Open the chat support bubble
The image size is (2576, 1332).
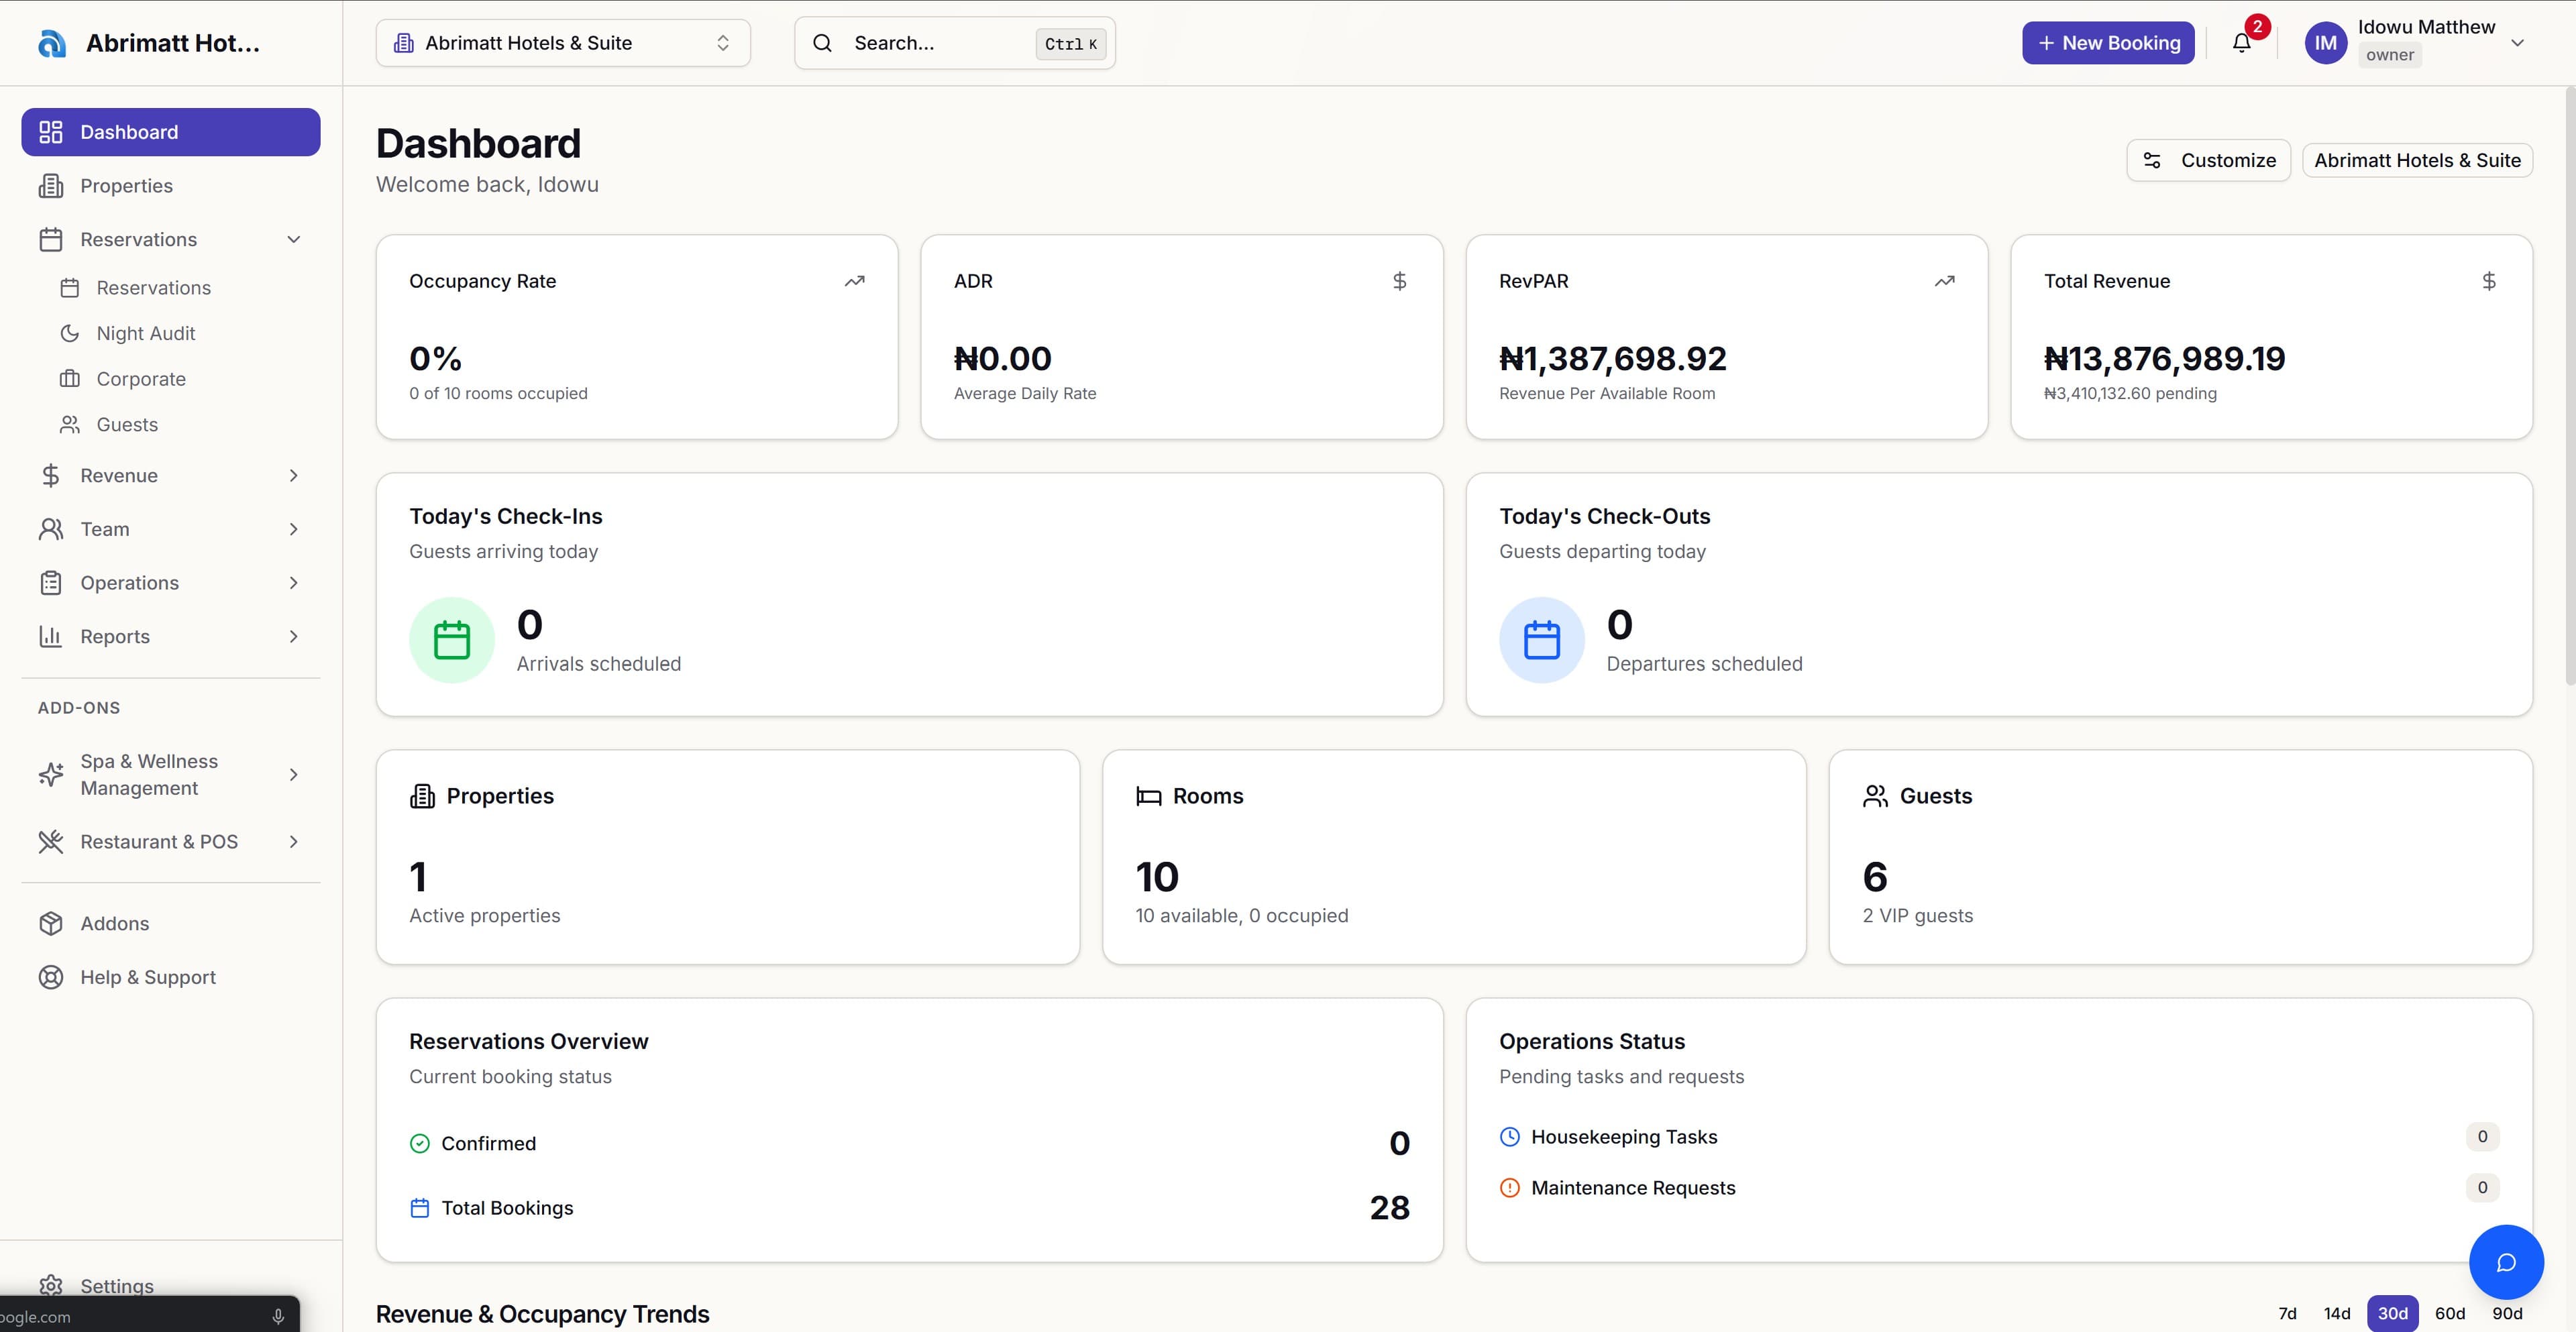[2506, 1262]
